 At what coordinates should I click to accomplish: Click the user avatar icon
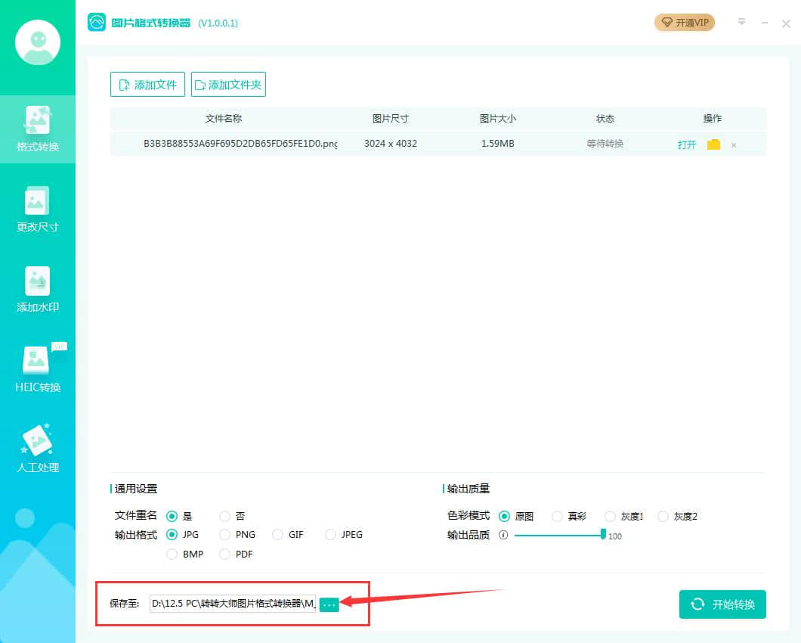[x=38, y=42]
